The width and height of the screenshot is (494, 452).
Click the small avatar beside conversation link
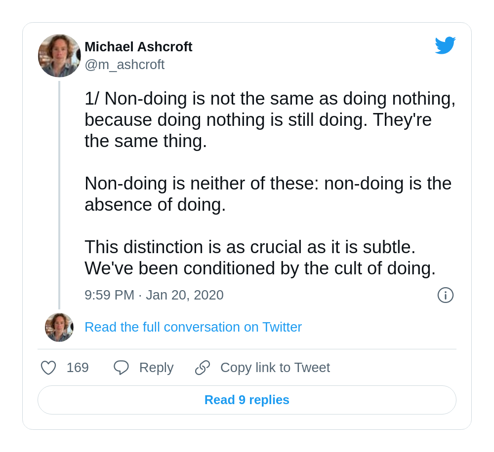[59, 327]
